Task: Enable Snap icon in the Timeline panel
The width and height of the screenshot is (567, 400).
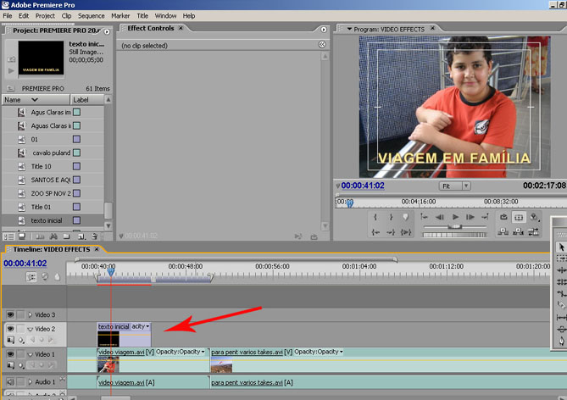Action: pyautogui.click(x=32, y=276)
